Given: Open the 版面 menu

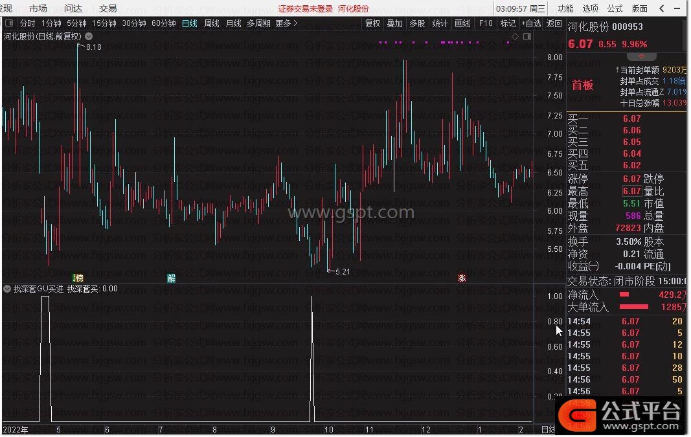Looking at the screenshot, I should [x=639, y=8].
